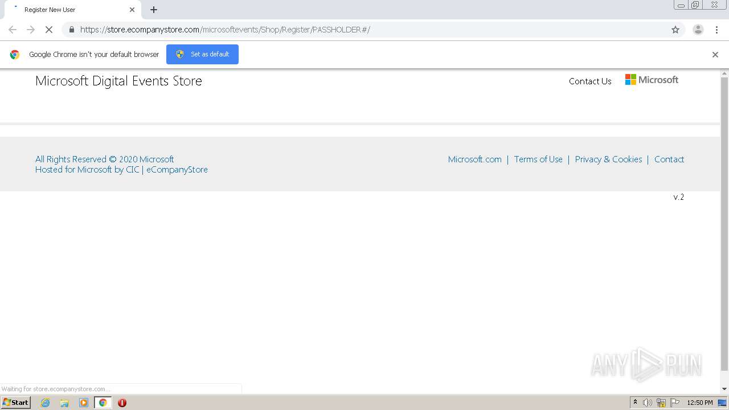The width and height of the screenshot is (729, 410).
Task: Open volume speaker control
Action: point(648,403)
